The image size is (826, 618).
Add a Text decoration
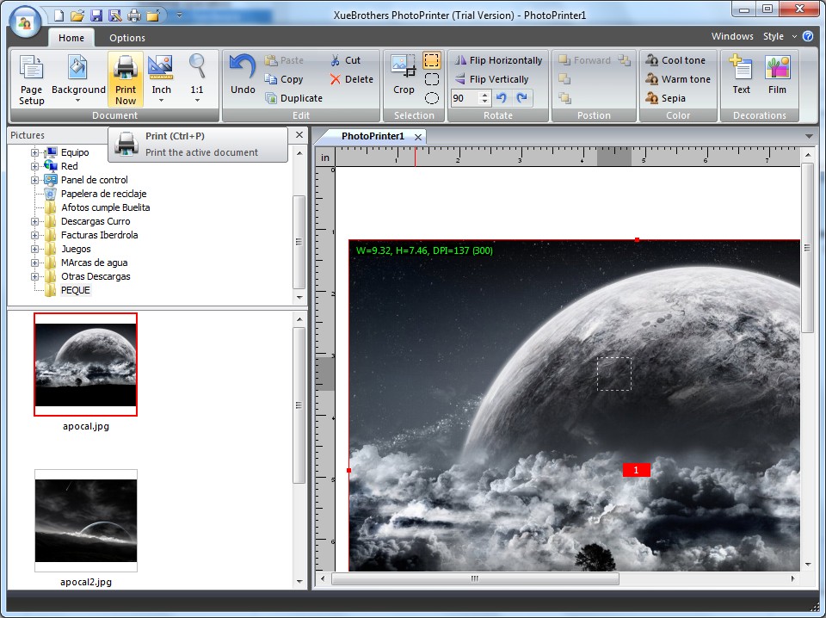coord(741,74)
